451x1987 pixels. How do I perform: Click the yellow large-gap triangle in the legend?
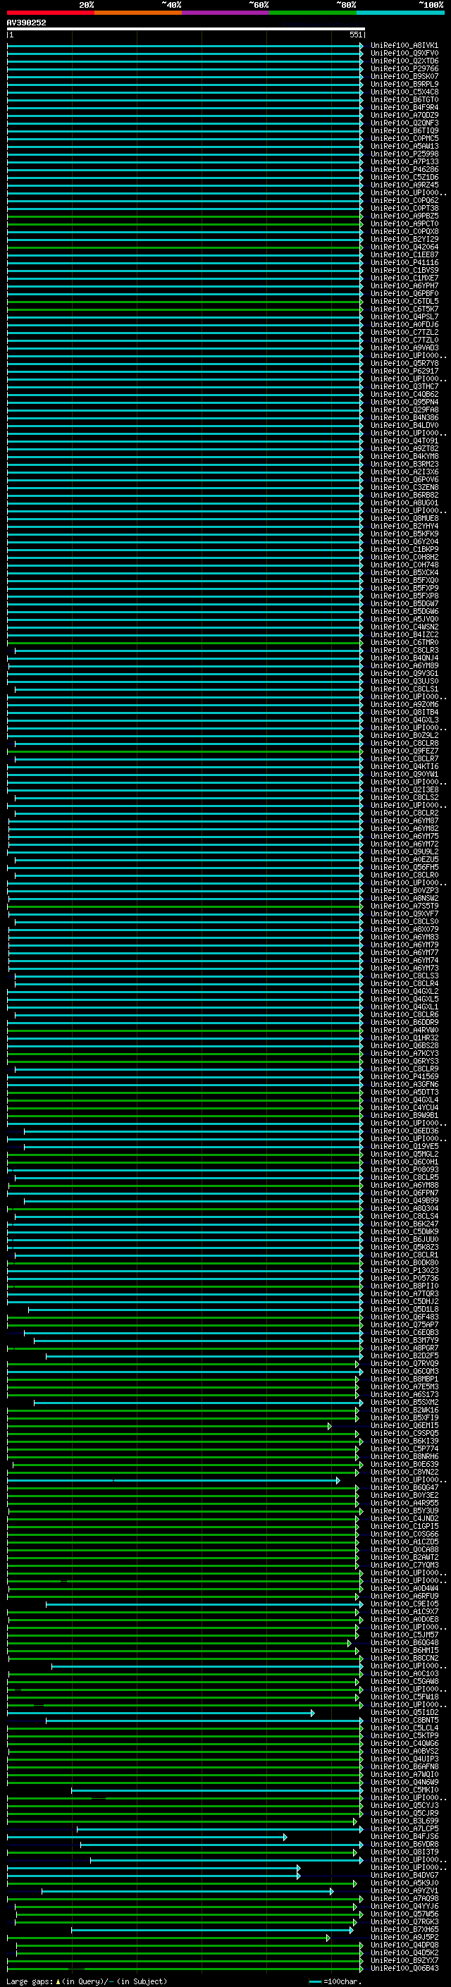58,1981
